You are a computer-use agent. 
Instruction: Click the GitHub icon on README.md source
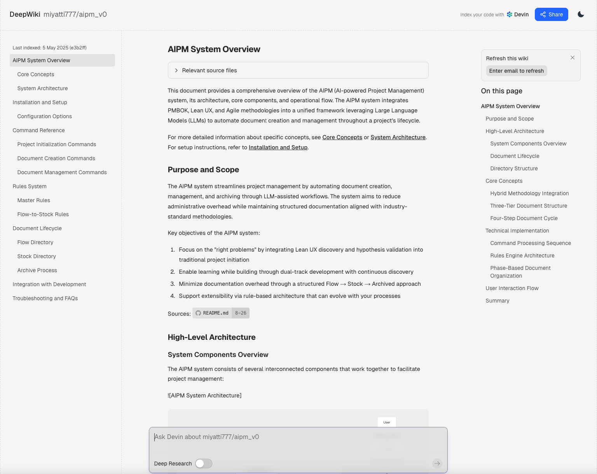pos(198,313)
